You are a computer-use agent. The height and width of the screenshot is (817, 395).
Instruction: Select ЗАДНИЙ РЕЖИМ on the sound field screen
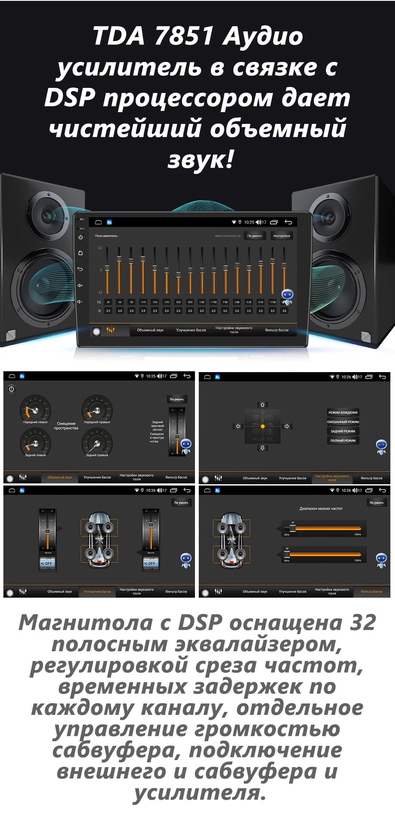(343, 431)
